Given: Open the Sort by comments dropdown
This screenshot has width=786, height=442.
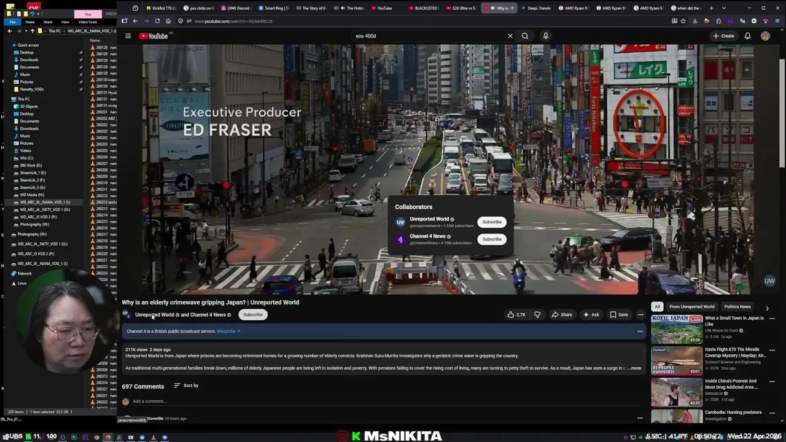Looking at the screenshot, I should point(186,386).
